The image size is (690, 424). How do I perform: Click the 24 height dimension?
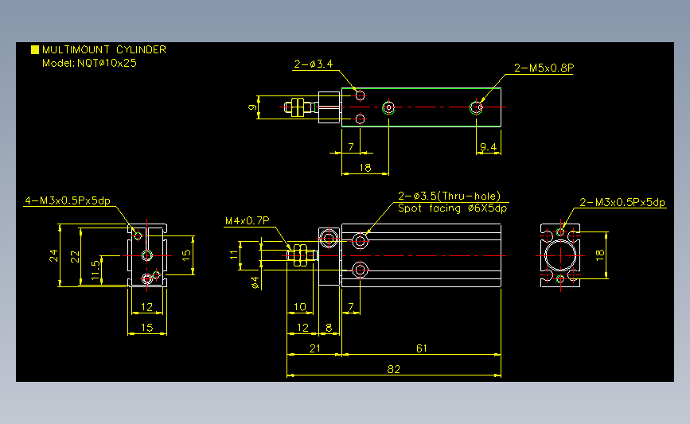53,255
